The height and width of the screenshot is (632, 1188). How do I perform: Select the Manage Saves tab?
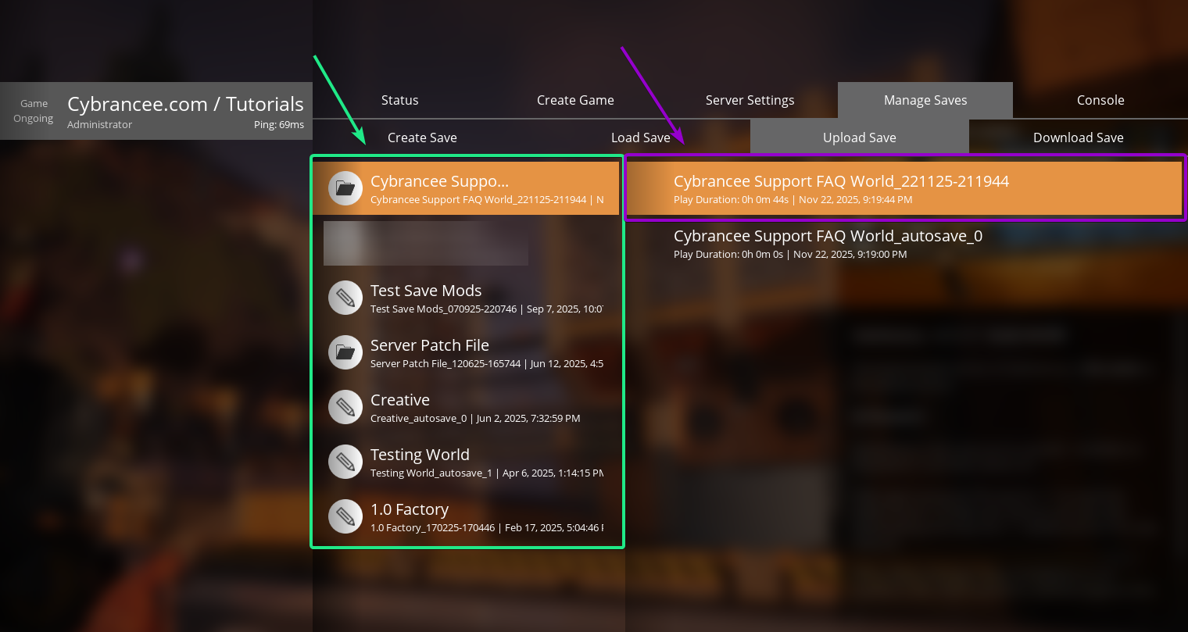point(925,100)
